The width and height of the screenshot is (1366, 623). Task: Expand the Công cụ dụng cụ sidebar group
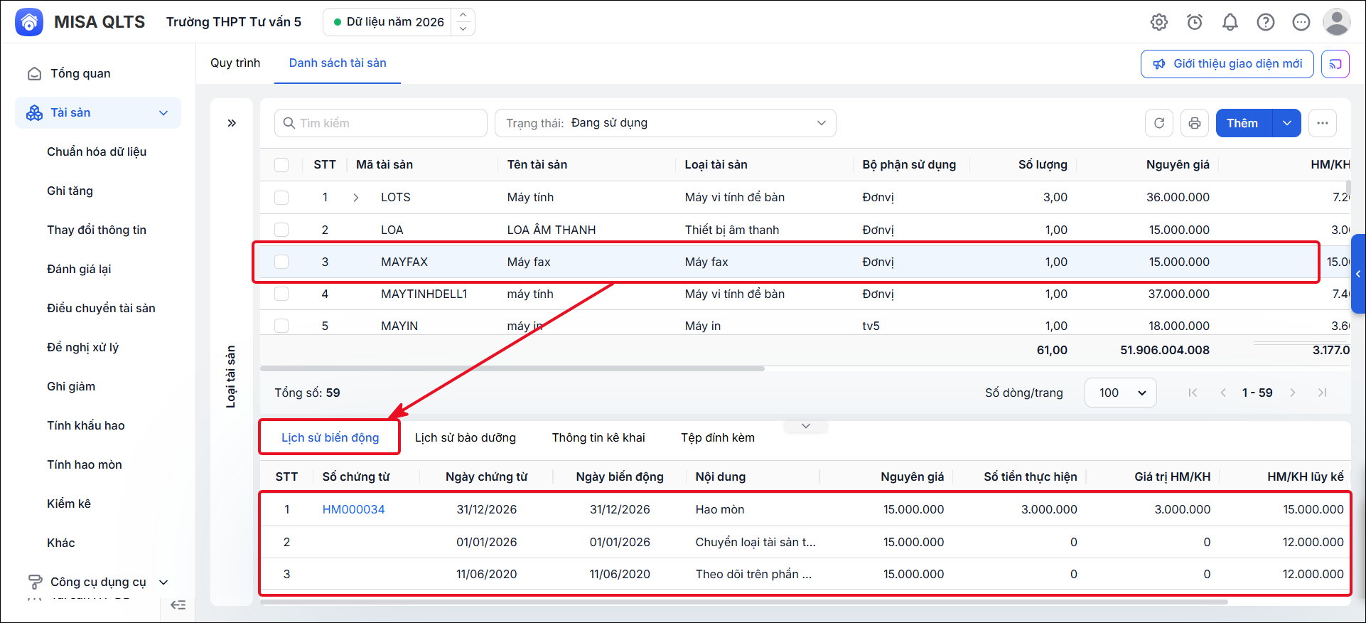point(163,582)
